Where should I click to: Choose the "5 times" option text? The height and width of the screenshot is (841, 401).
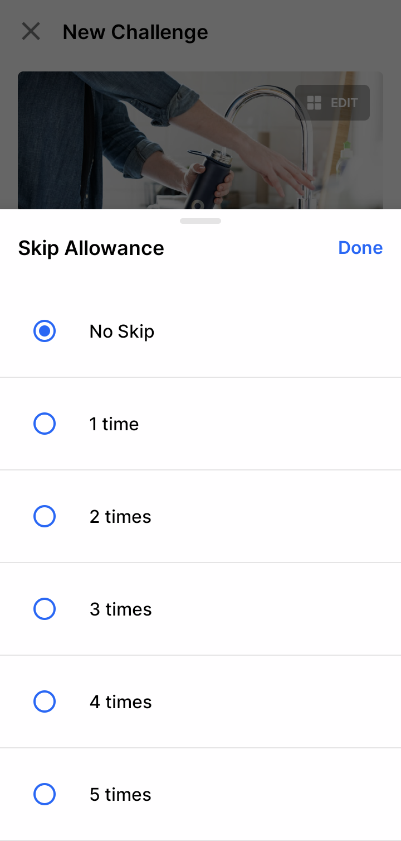(x=120, y=795)
